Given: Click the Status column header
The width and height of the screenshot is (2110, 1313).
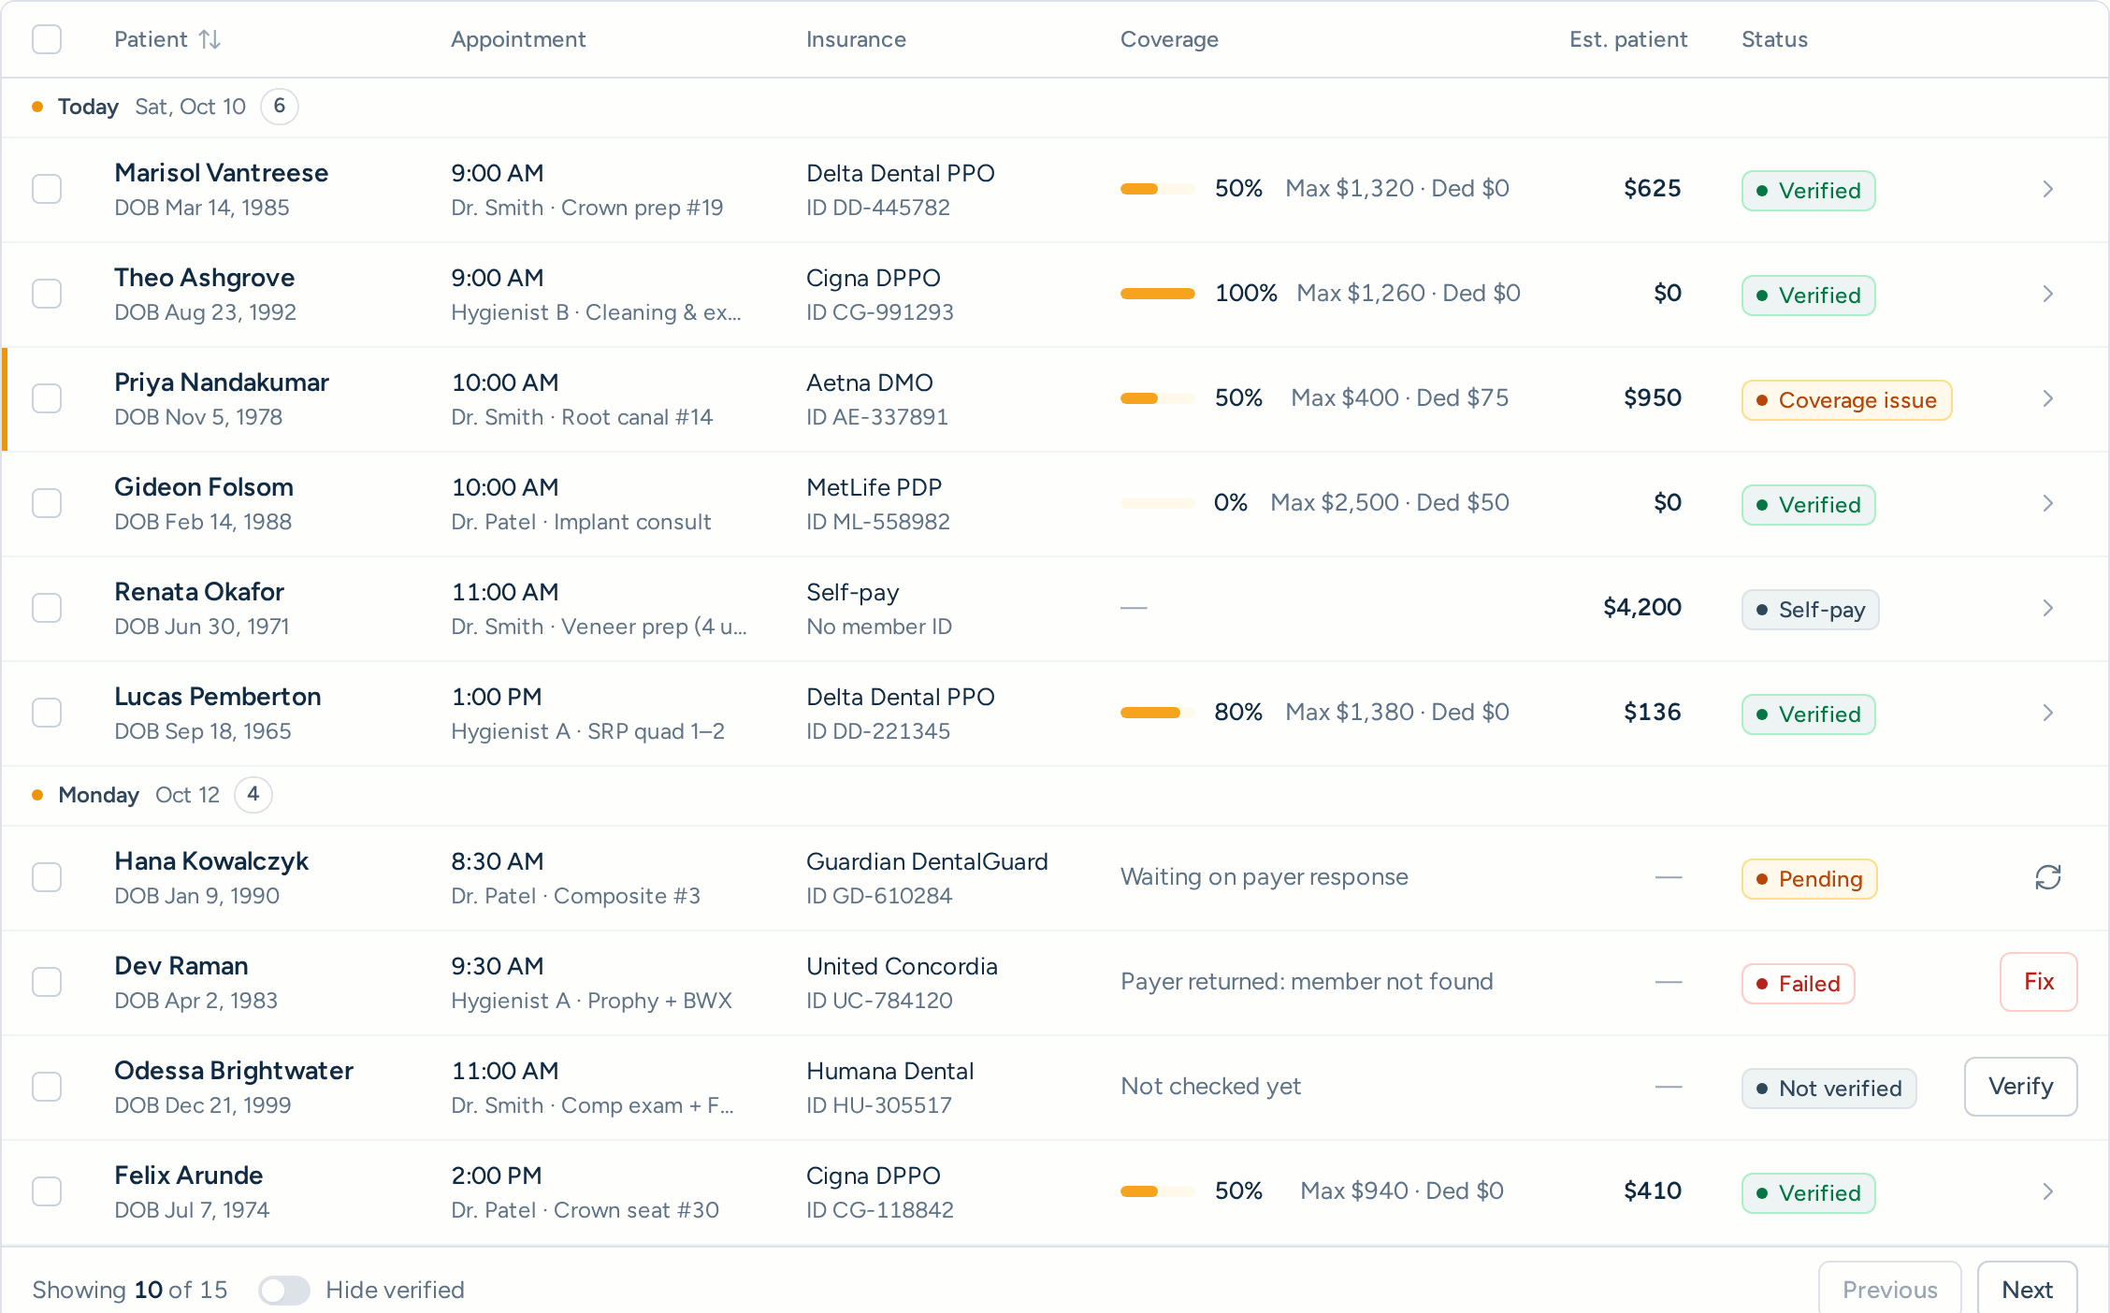Looking at the screenshot, I should tap(1774, 39).
